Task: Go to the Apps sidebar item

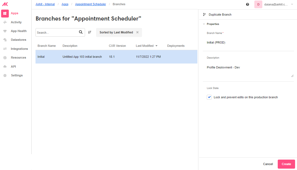Action: [x=14, y=13]
